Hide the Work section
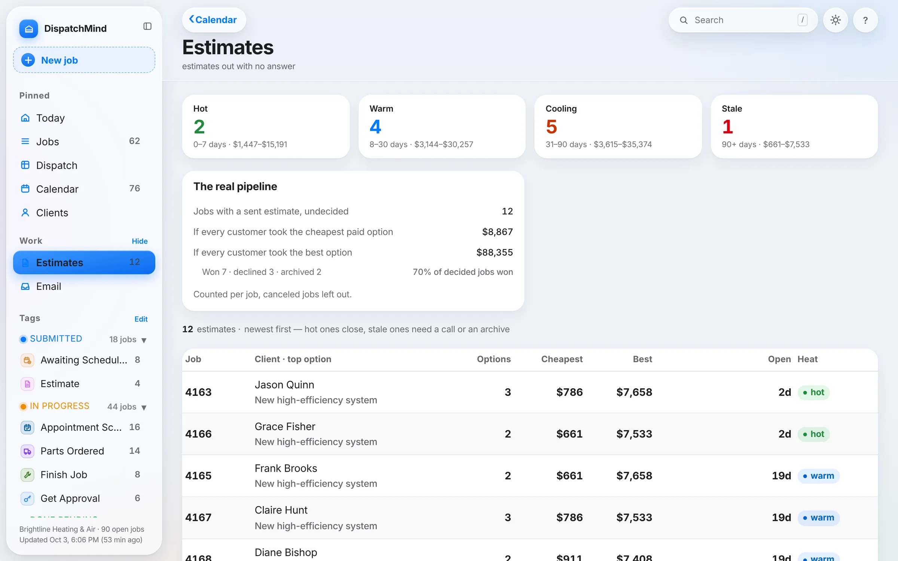Screen dimensions: 898x561 click(140, 241)
